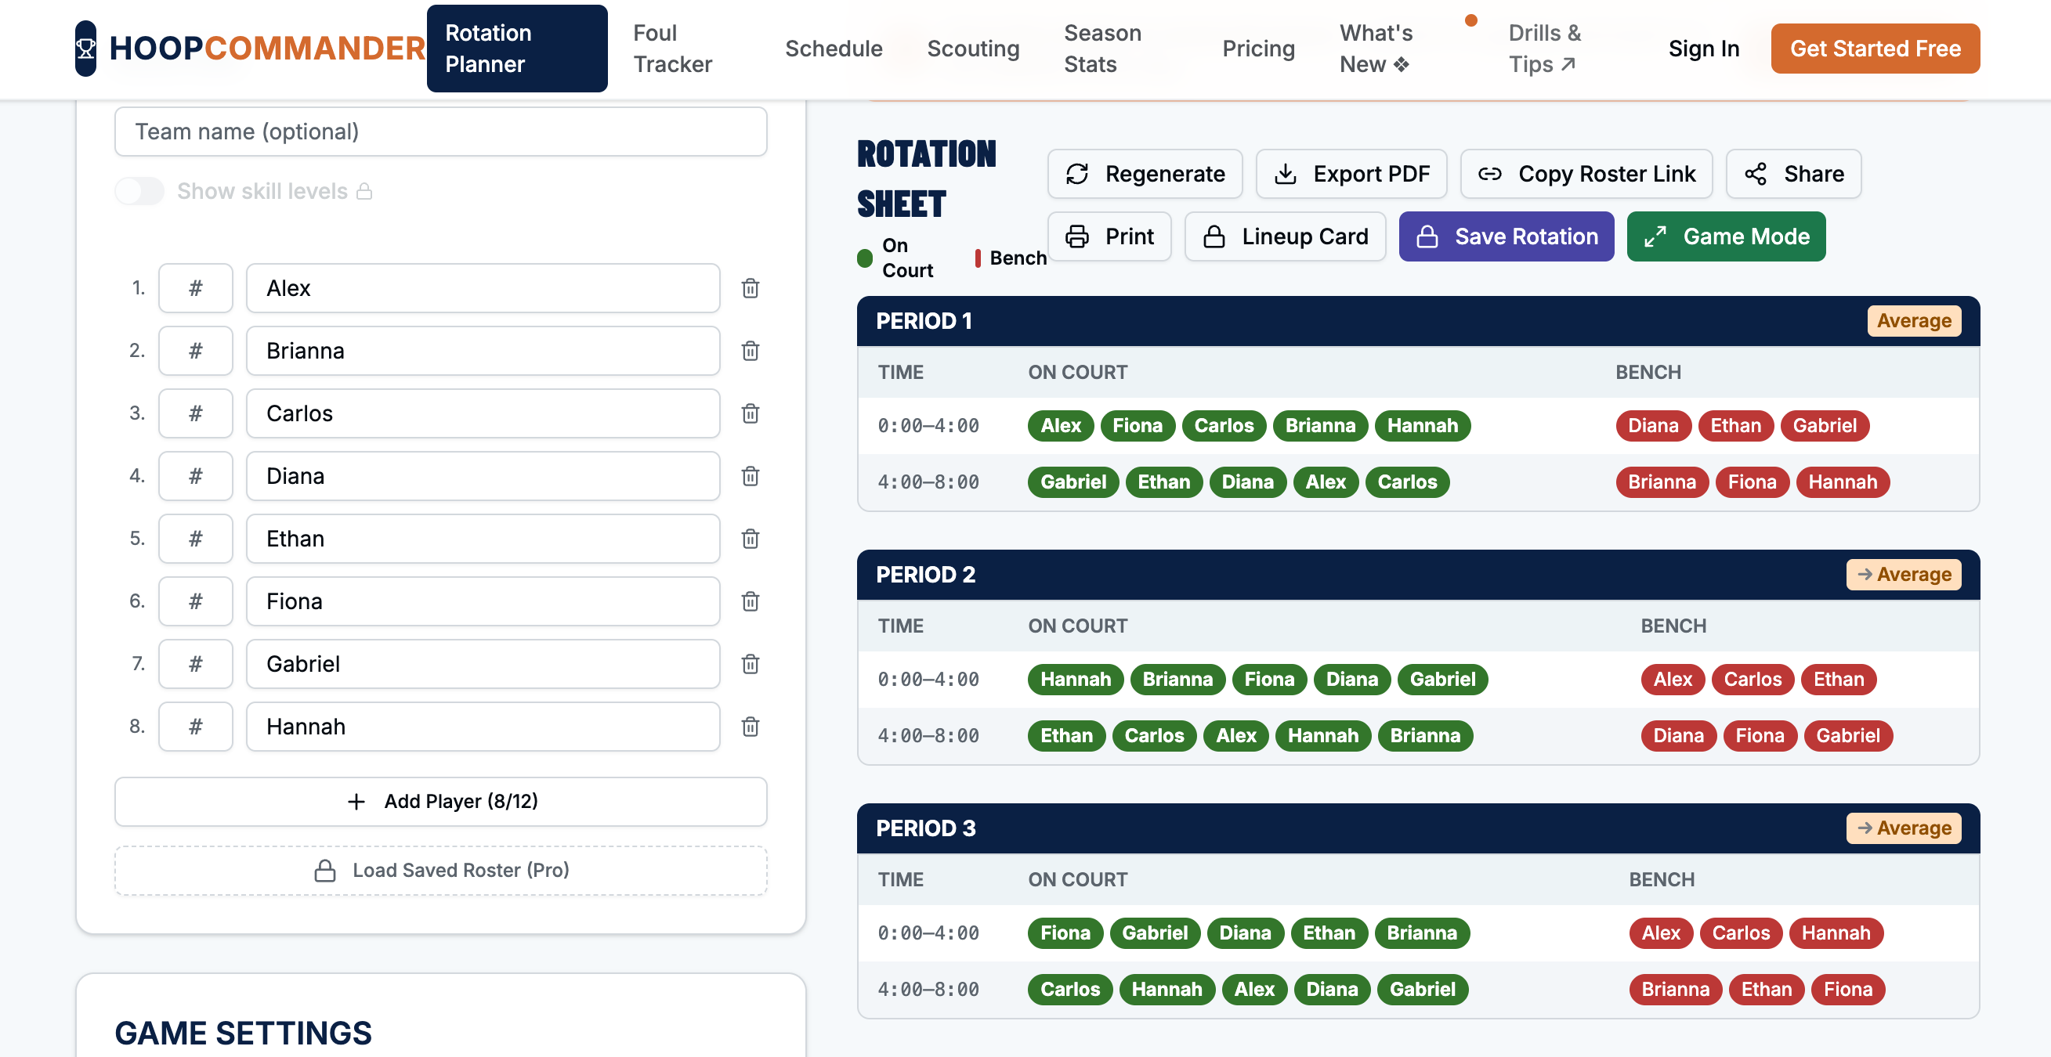
Task: Toggle the Show skill levels switch
Action: click(139, 191)
